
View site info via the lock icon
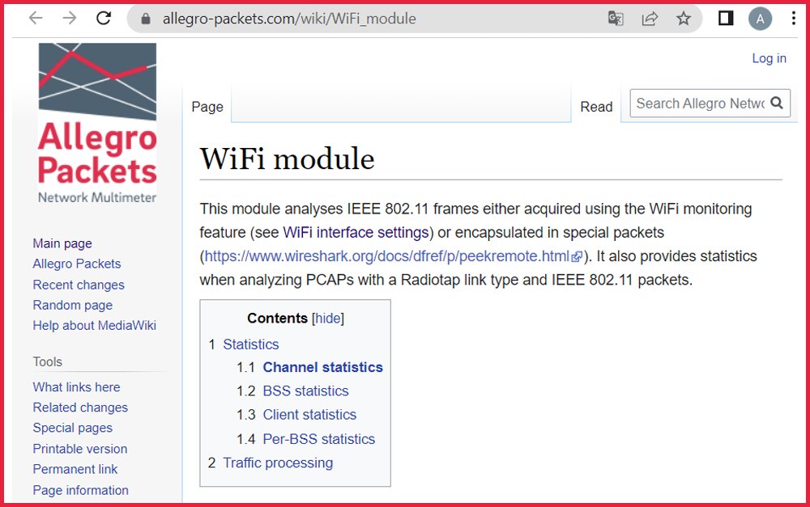(x=146, y=19)
